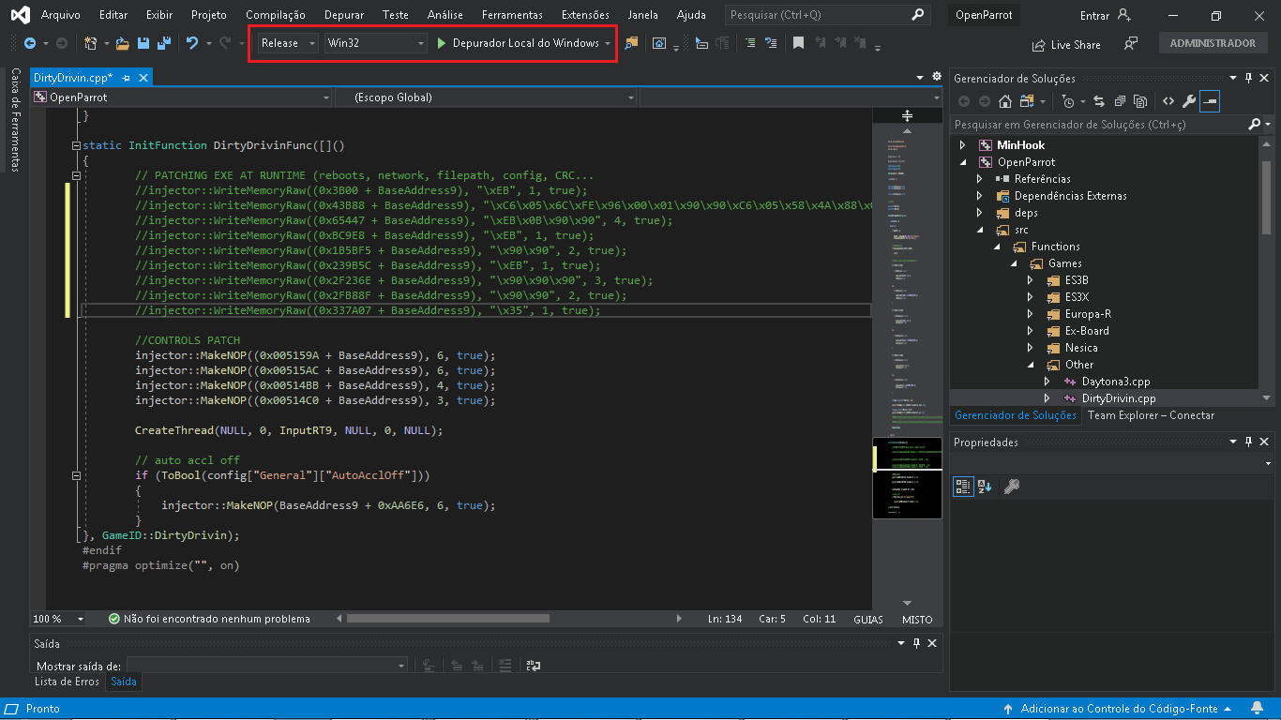Click the view code angle-brackets icon
This screenshot has width=1281, height=720.
tap(1168, 101)
